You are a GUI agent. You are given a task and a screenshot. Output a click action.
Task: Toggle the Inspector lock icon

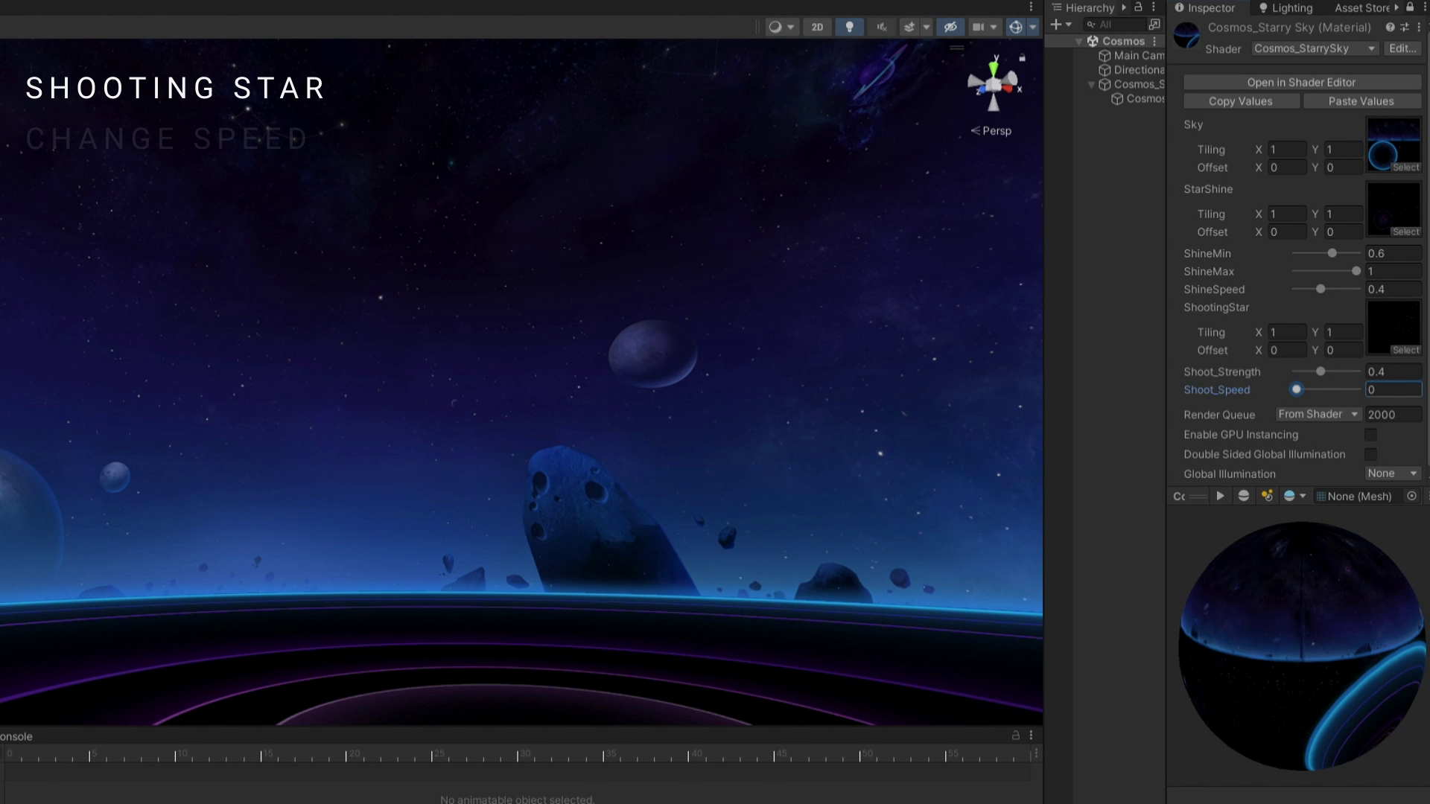1410,7
